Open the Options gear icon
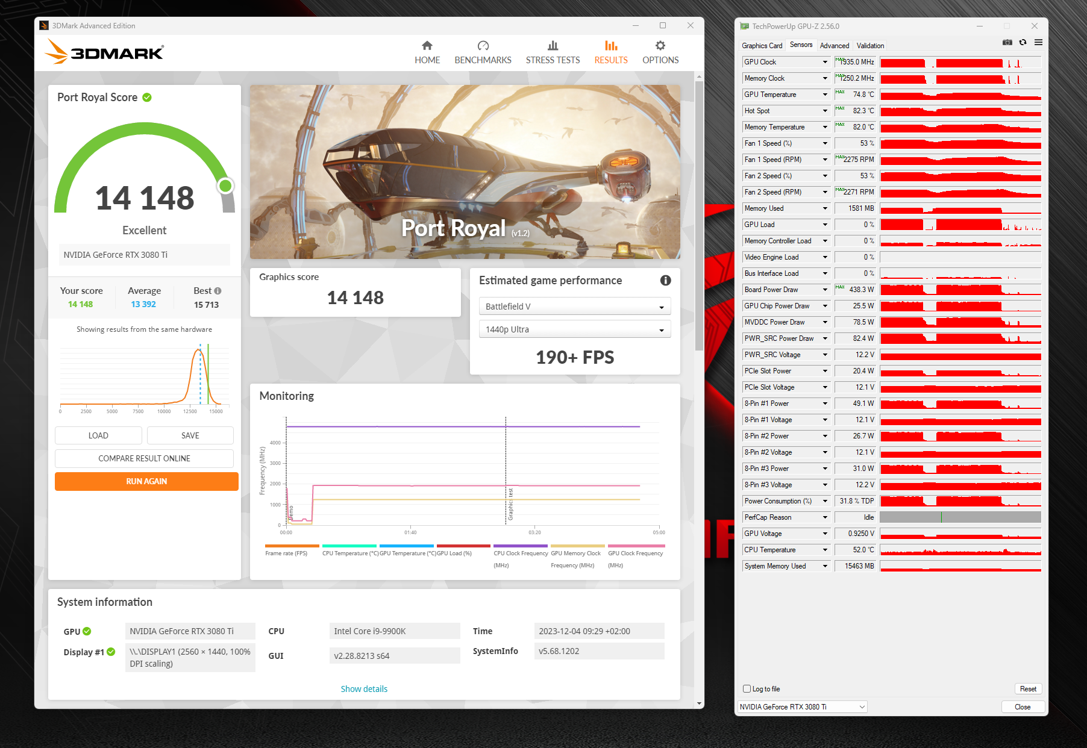 pyautogui.click(x=660, y=46)
